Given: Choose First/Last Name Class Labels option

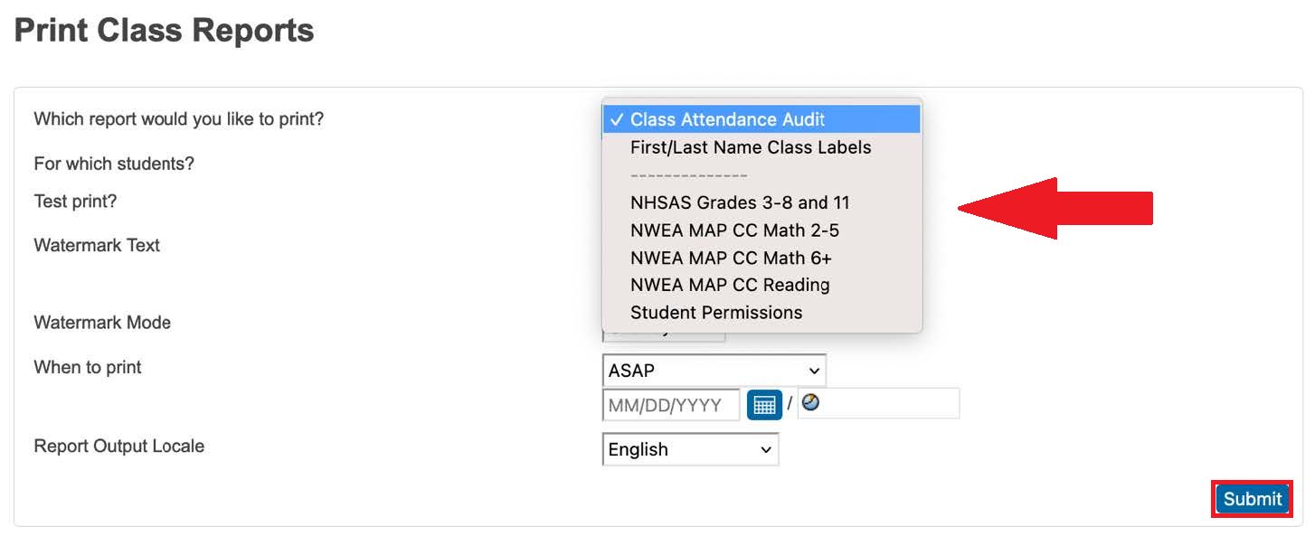Looking at the screenshot, I should tap(750, 147).
